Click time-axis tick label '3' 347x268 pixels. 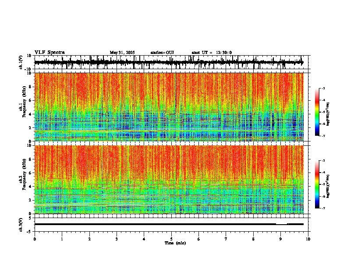coord(117,239)
